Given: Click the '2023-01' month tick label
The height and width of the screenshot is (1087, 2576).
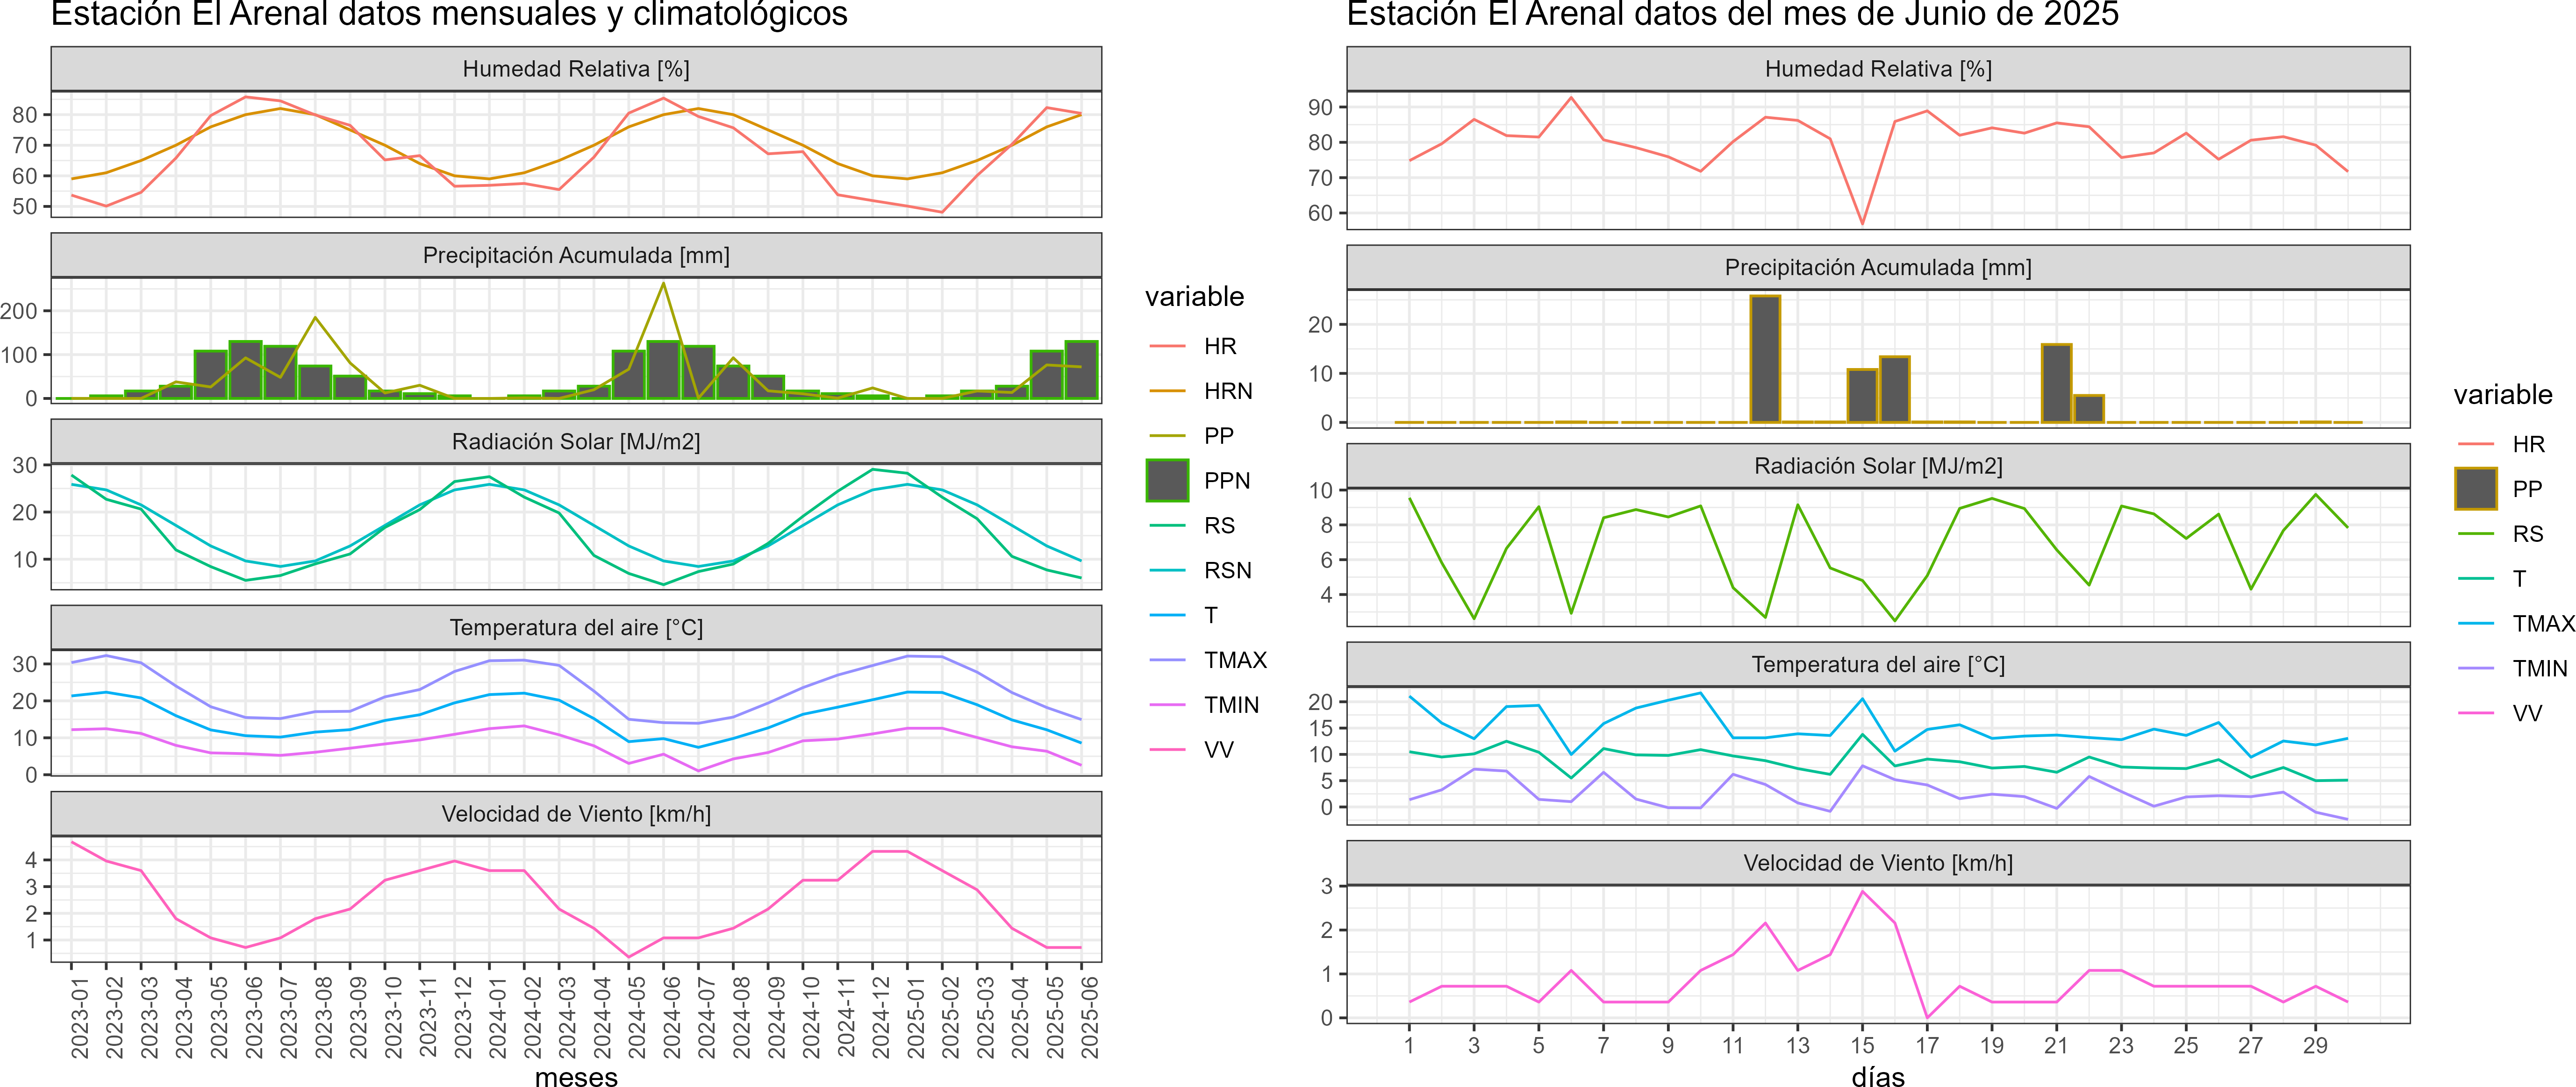Looking at the screenshot, I should pyautogui.click(x=79, y=1017).
